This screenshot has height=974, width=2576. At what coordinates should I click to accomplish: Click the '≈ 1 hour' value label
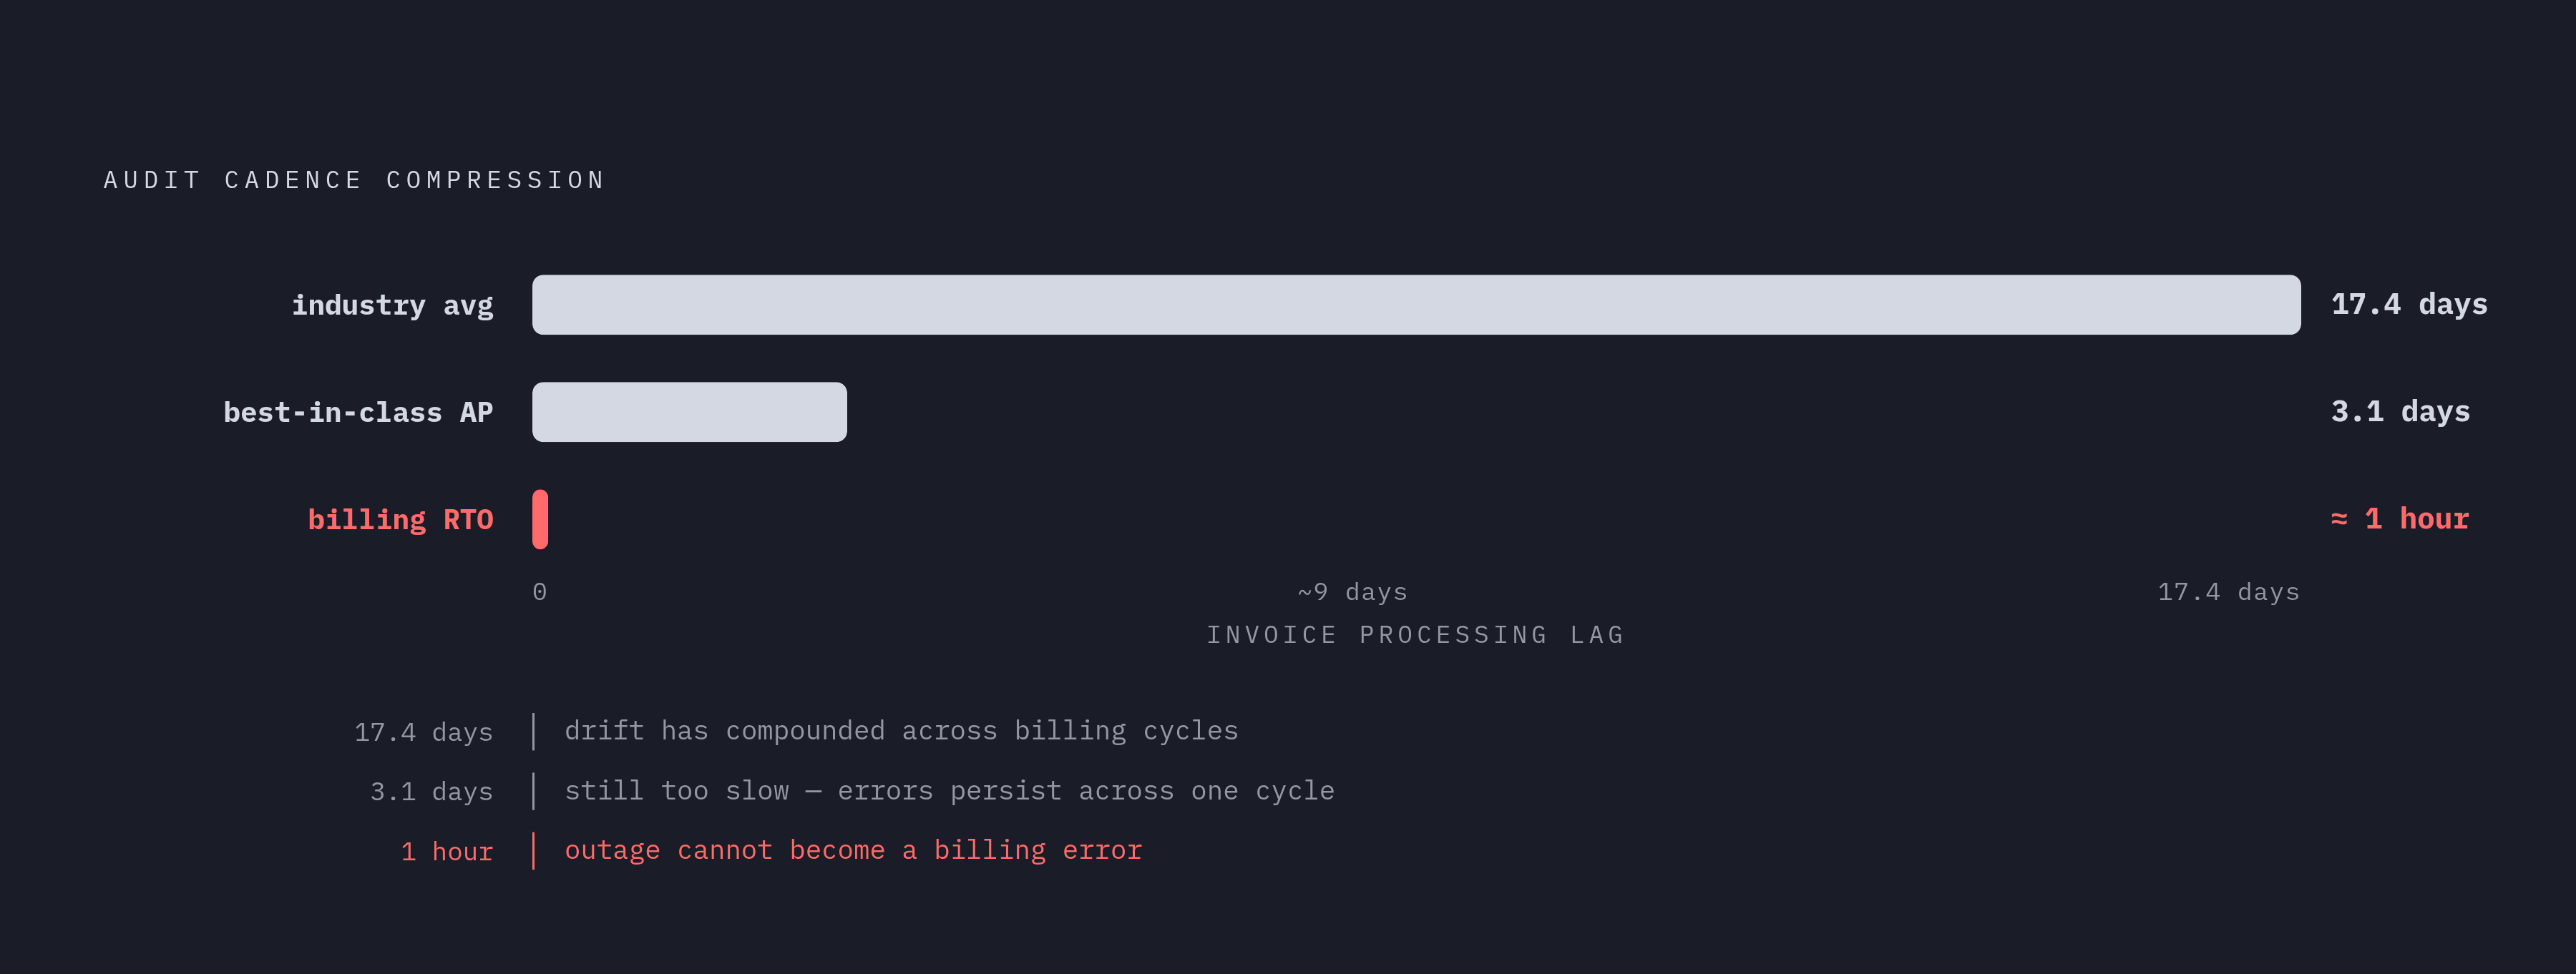(2400, 518)
